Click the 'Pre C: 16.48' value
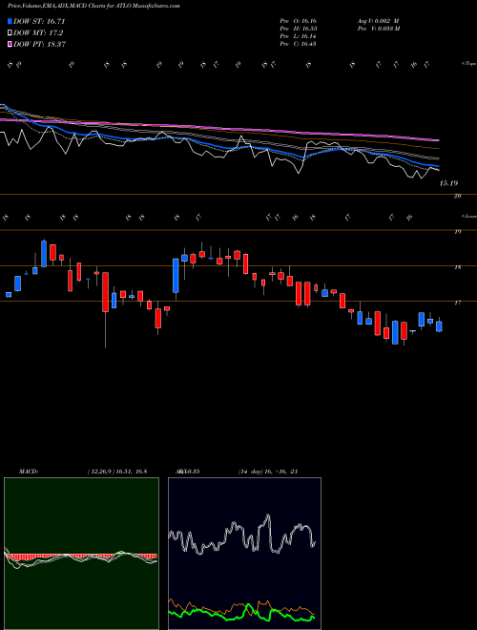The height and width of the screenshot is (630, 477). 298,44
